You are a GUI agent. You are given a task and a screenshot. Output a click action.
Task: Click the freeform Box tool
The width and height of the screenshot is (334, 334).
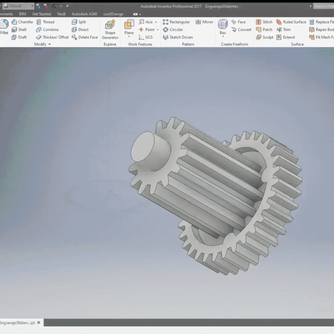coord(223,27)
